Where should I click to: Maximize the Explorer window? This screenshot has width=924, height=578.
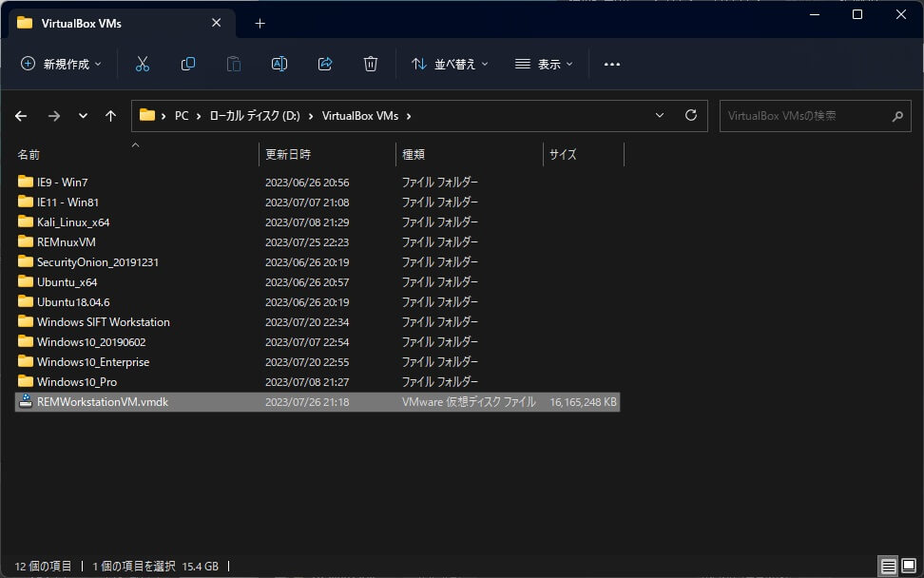point(857,14)
